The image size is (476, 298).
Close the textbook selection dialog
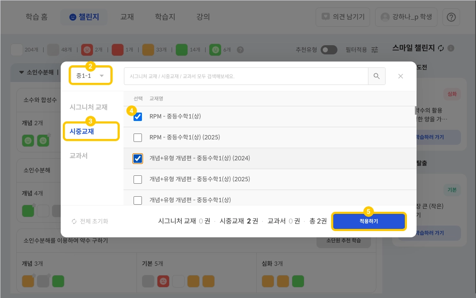400,76
